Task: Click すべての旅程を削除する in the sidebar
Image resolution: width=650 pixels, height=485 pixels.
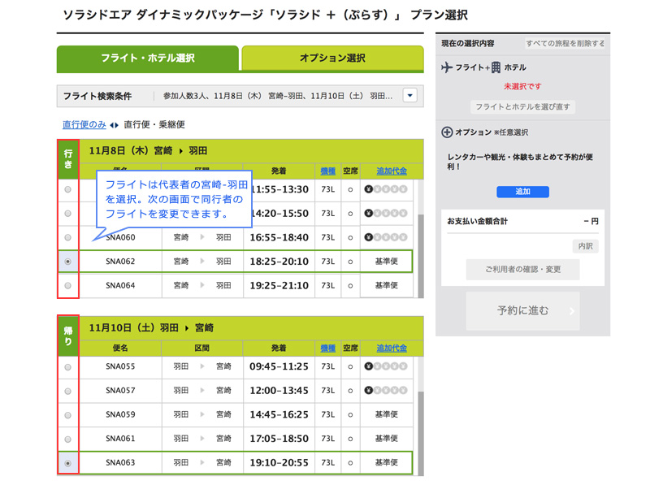Action: pyautogui.click(x=565, y=43)
